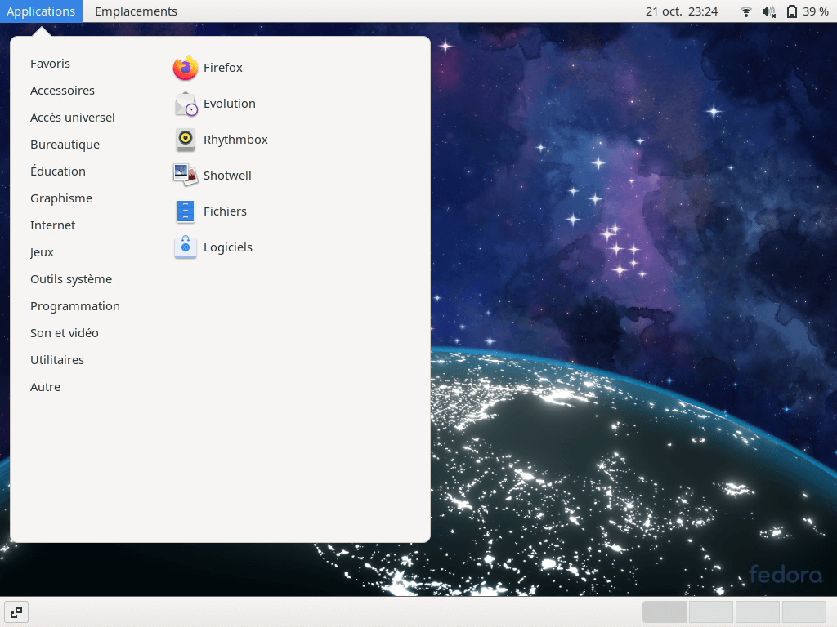Open the Bureautique category
Screen dimensions: 837x627
[x=65, y=145]
